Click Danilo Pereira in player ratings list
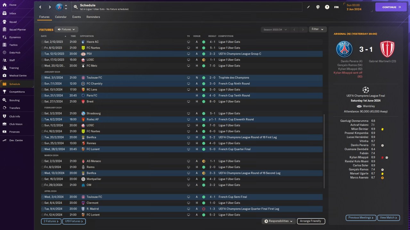The width and height of the screenshot is (410, 230). (359, 145)
